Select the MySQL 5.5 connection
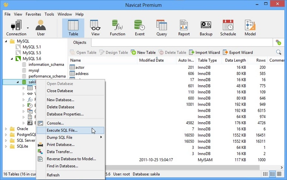The height and width of the screenshot is (180, 287). tap(32, 53)
